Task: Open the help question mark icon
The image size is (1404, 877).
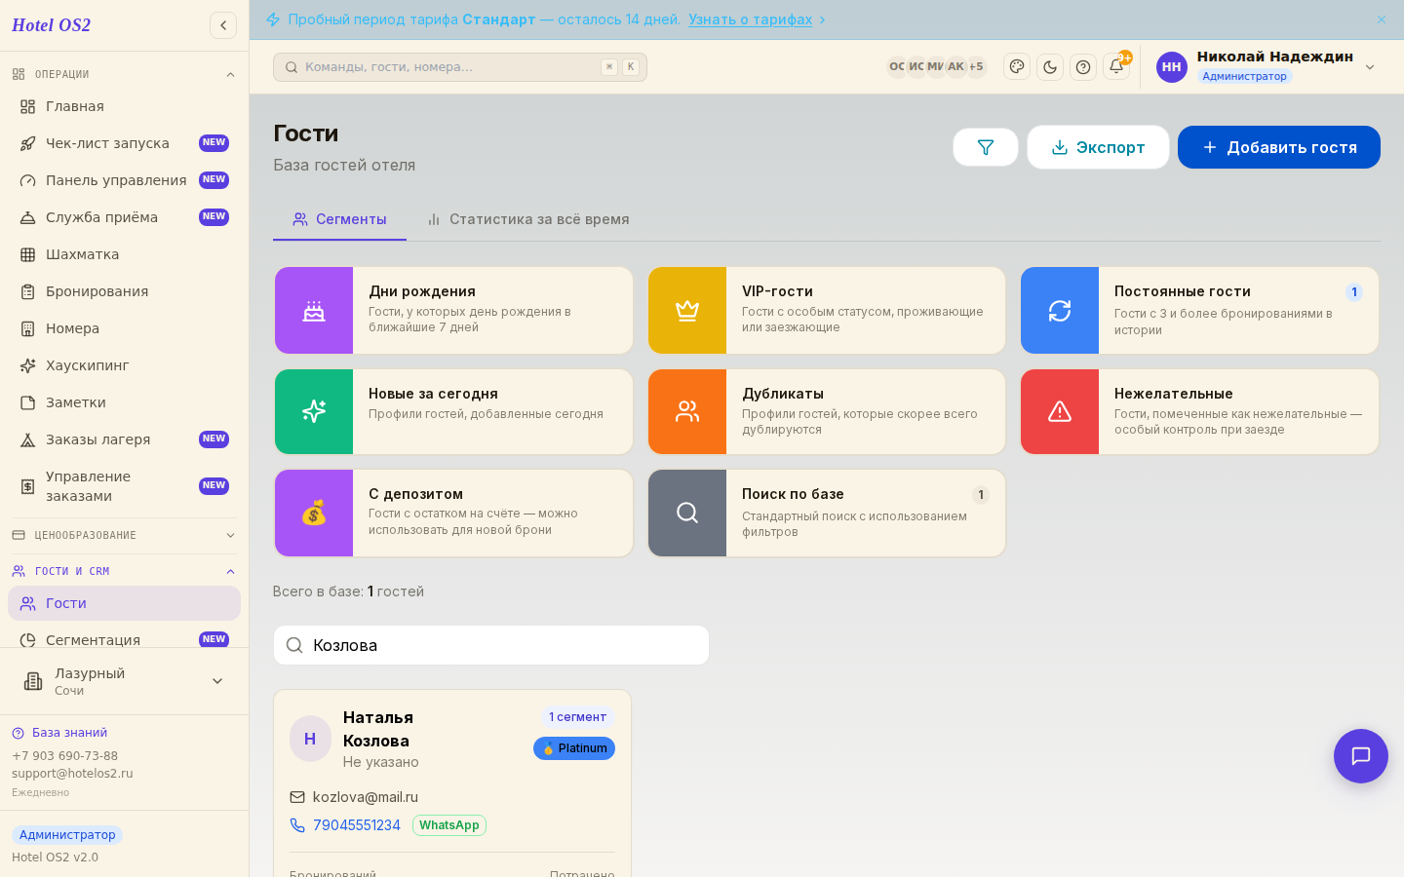Action: [x=1083, y=67]
